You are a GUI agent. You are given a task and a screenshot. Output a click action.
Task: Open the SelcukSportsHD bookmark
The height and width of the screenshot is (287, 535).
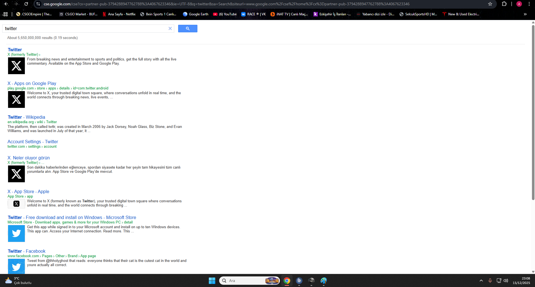pos(418,14)
